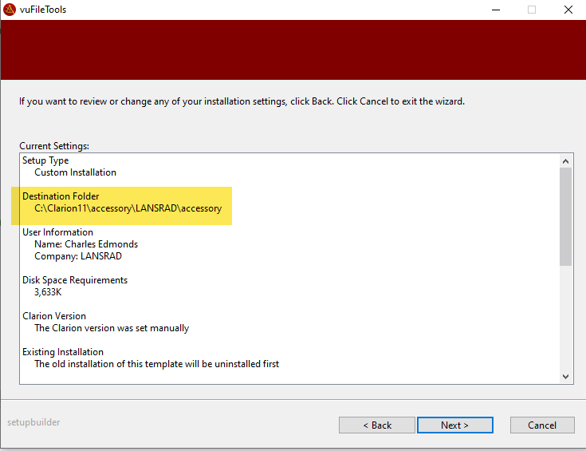Click the 3,633K disk space value

49,292
